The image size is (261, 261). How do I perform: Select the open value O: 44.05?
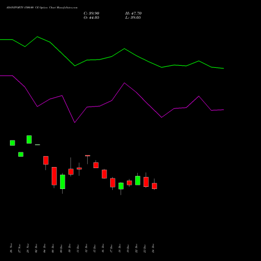pos(91,18)
